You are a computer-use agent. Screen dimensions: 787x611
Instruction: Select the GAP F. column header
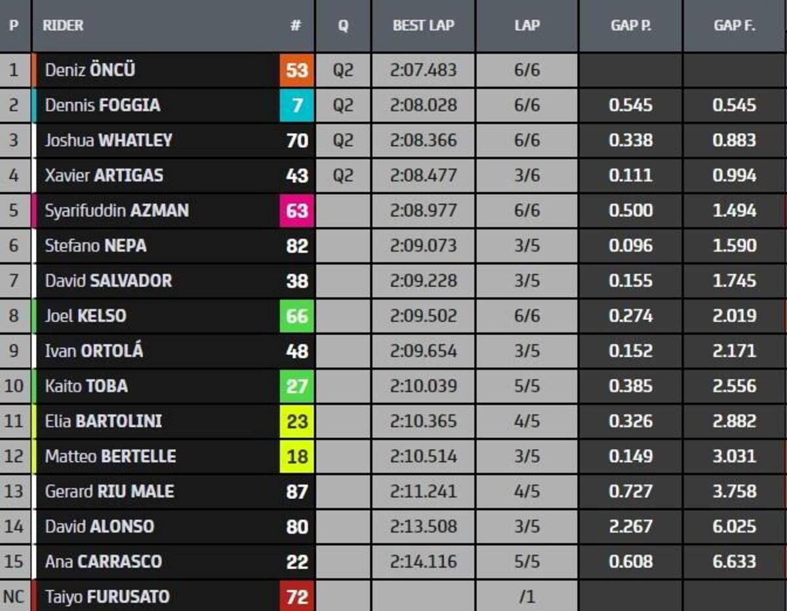tap(735, 26)
